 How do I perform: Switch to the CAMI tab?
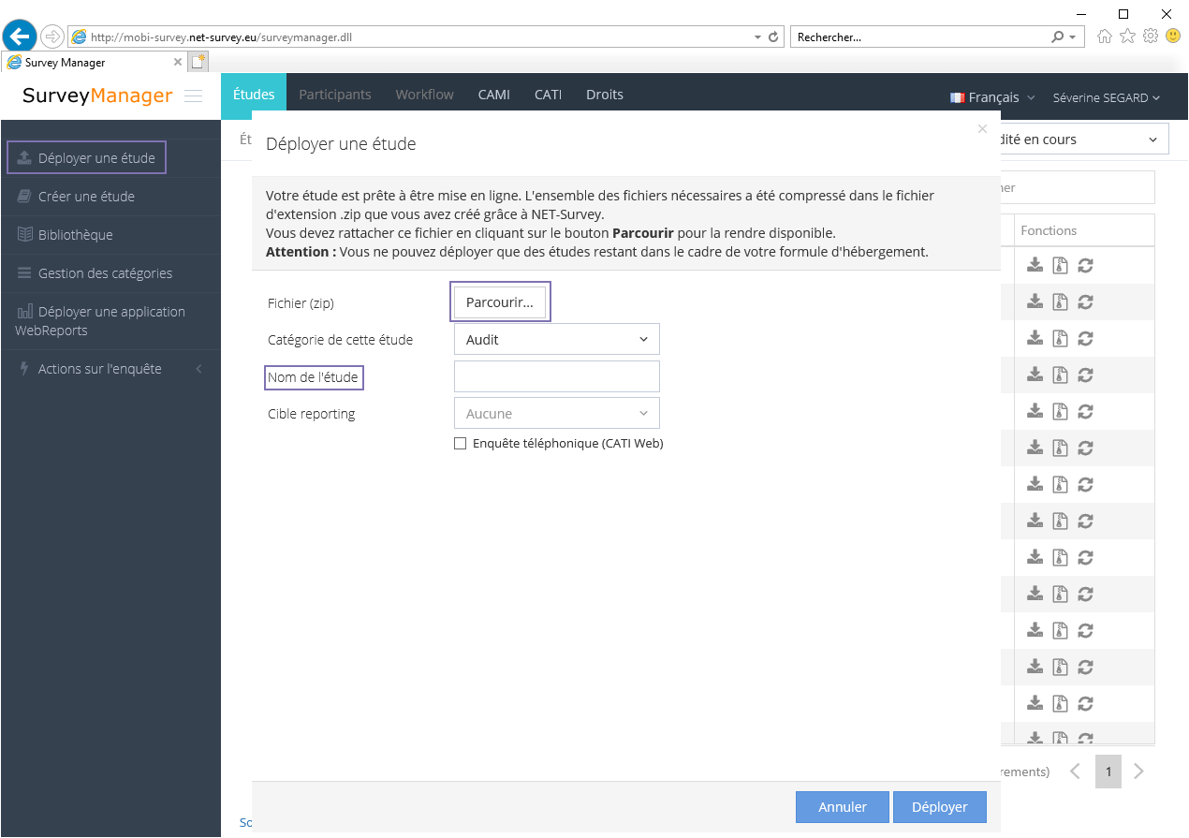coord(493,95)
